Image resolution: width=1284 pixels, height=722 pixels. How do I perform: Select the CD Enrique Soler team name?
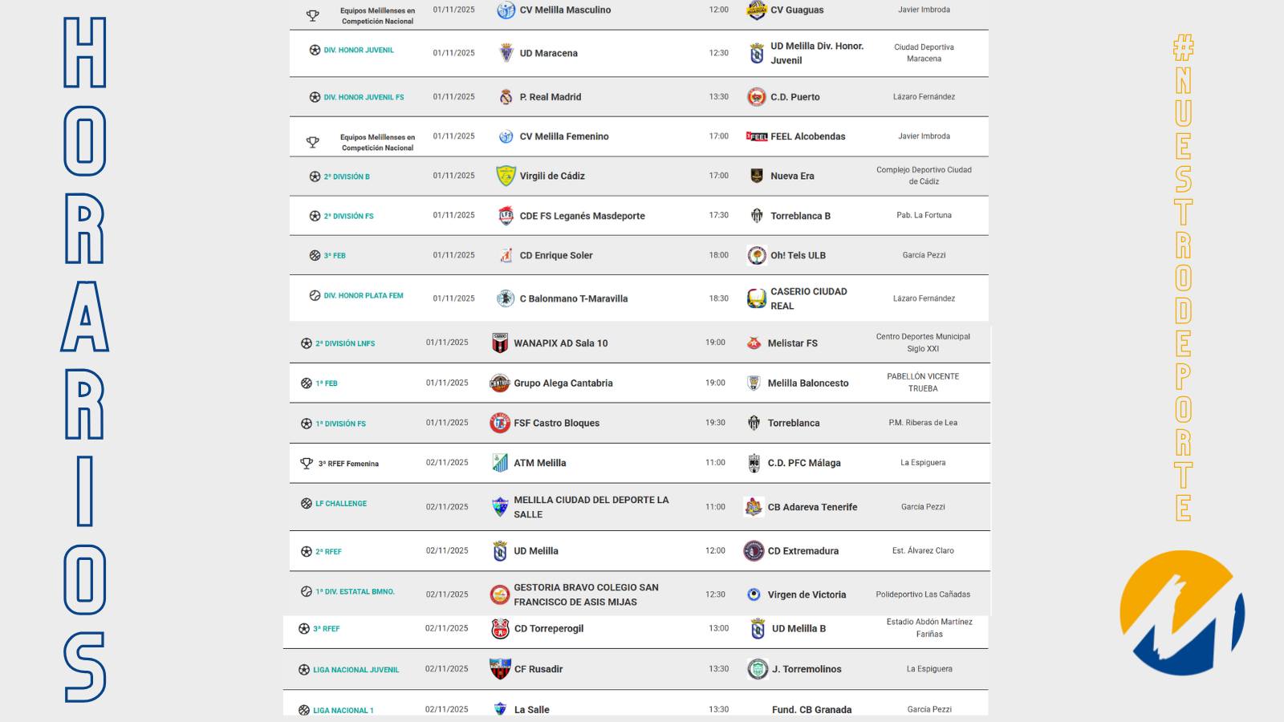[x=556, y=256]
